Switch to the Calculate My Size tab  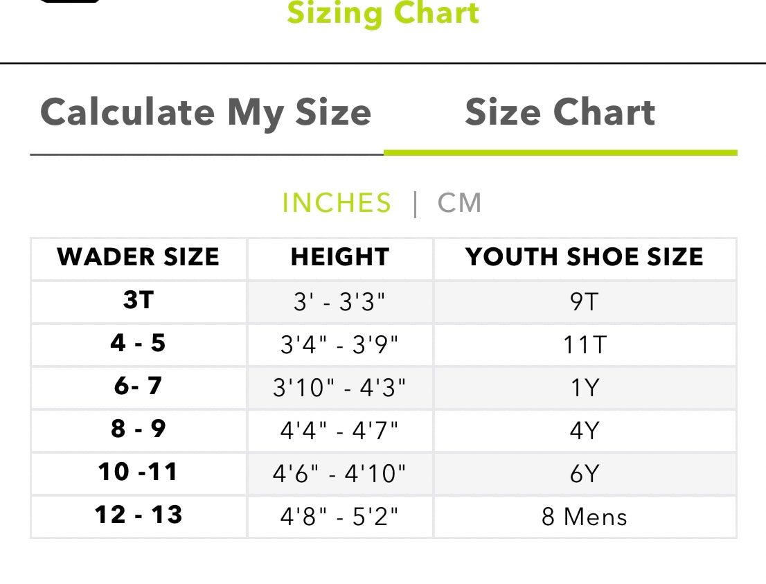pyautogui.click(x=206, y=112)
